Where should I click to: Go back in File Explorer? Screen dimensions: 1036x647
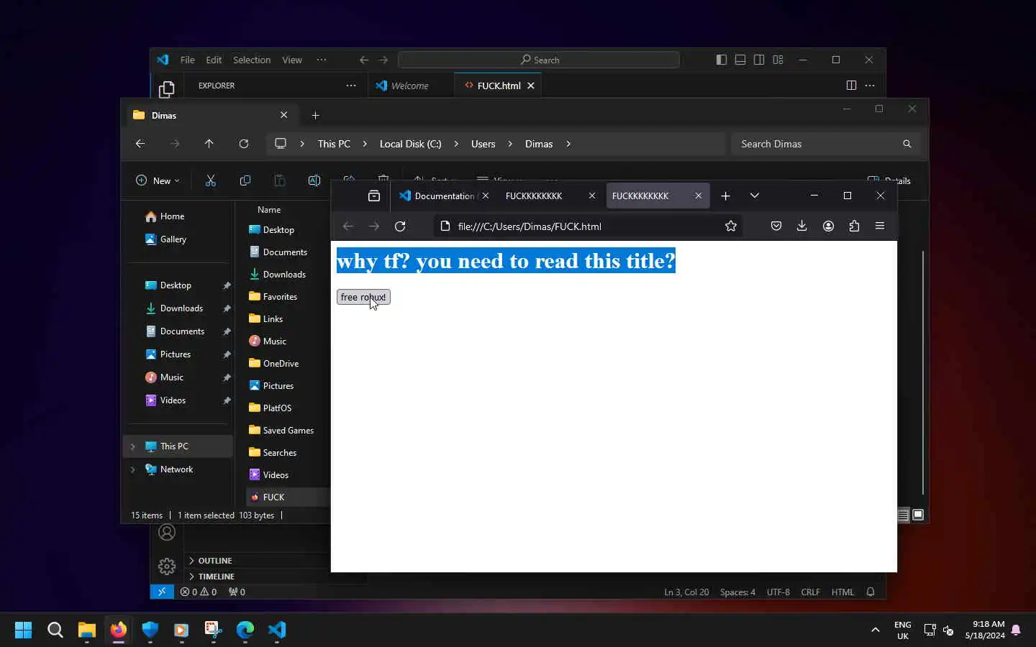point(140,144)
